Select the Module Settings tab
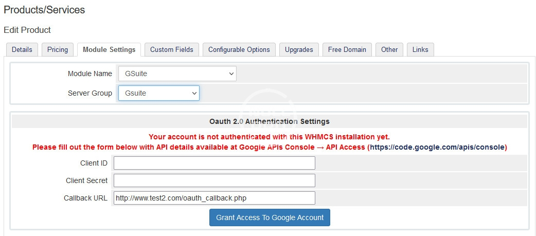The width and height of the screenshot is (536, 236). 109,49
